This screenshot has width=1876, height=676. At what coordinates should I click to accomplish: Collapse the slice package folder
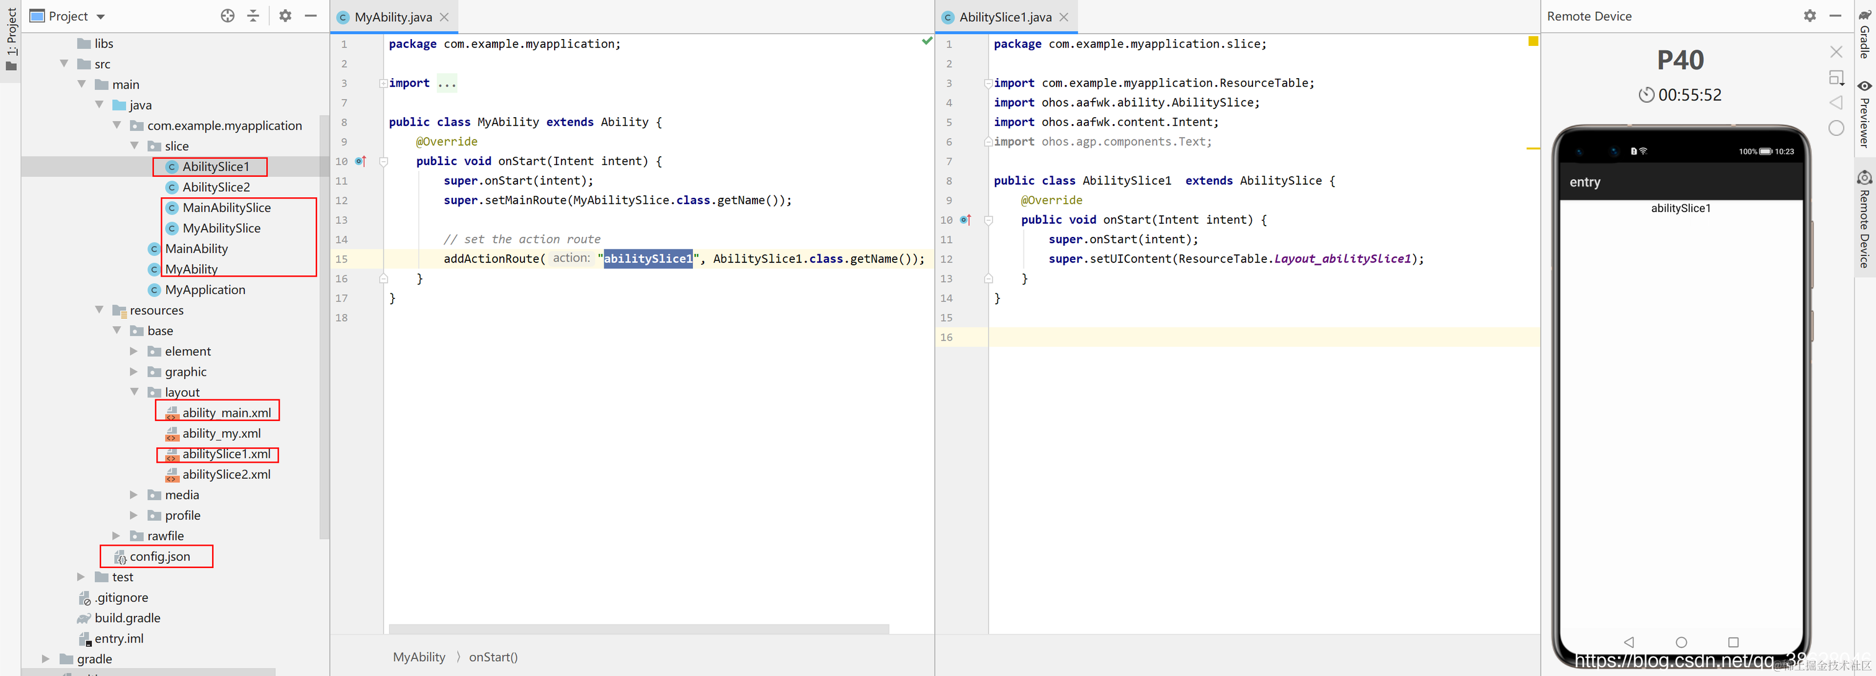pos(135,146)
